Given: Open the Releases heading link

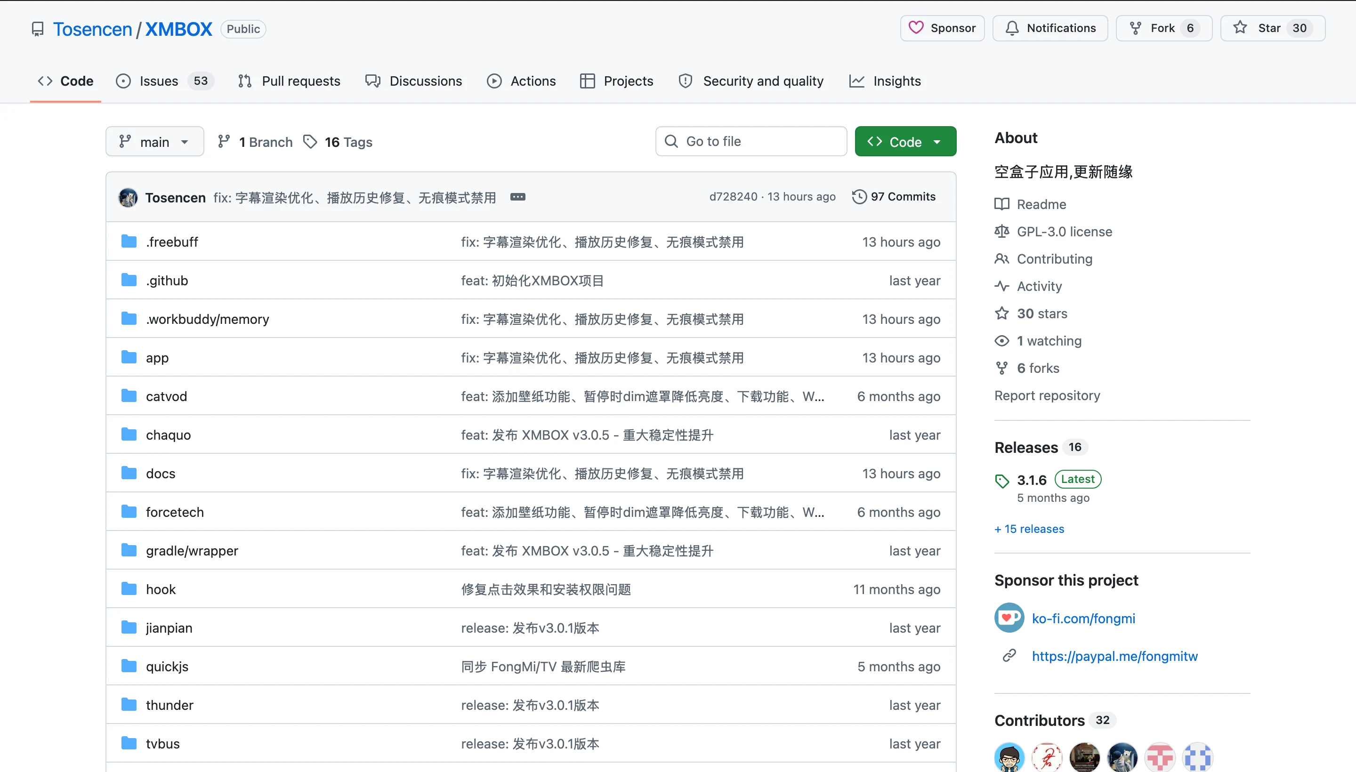Looking at the screenshot, I should point(1041,448).
